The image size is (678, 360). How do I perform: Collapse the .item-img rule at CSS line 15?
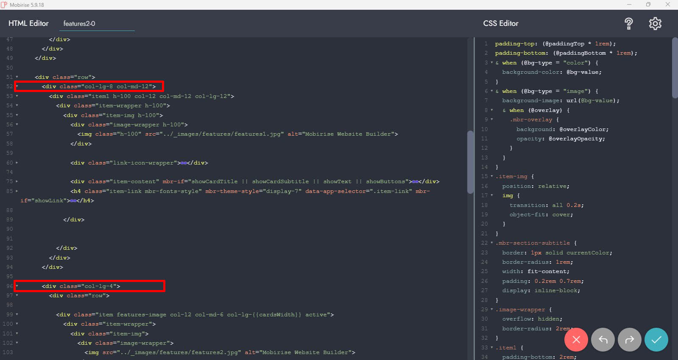492,176
